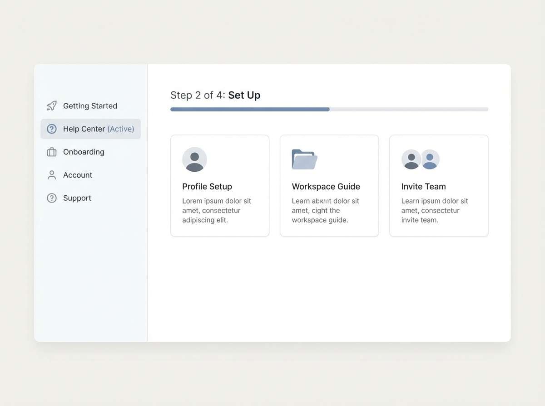The width and height of the screenshot is (545, 406).
Task: Open the Profile Setup card
Action: (x=219, y=185)
